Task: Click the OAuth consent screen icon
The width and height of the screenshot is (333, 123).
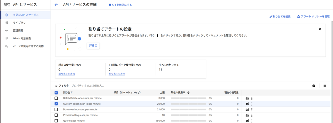Action: pyautogui.click(x=7, y=38)
